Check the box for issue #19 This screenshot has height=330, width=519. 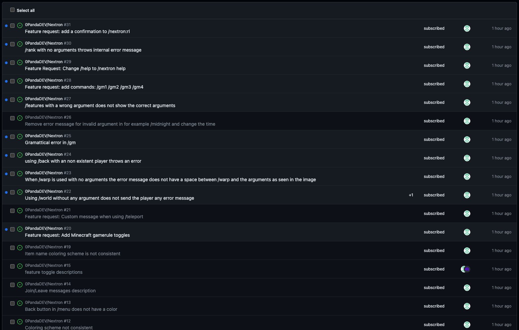coord(13,248)
